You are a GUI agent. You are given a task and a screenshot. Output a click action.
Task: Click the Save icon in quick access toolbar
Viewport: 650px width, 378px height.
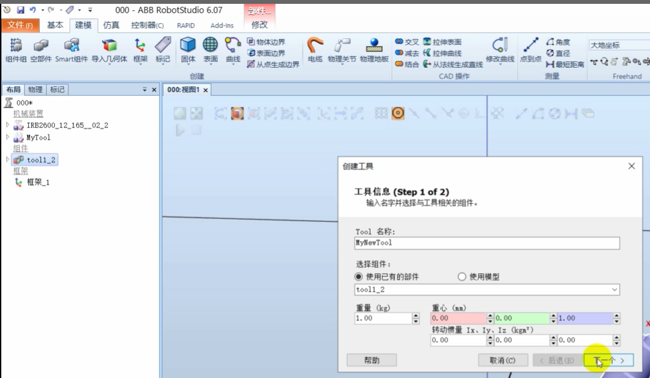(20, 10)
